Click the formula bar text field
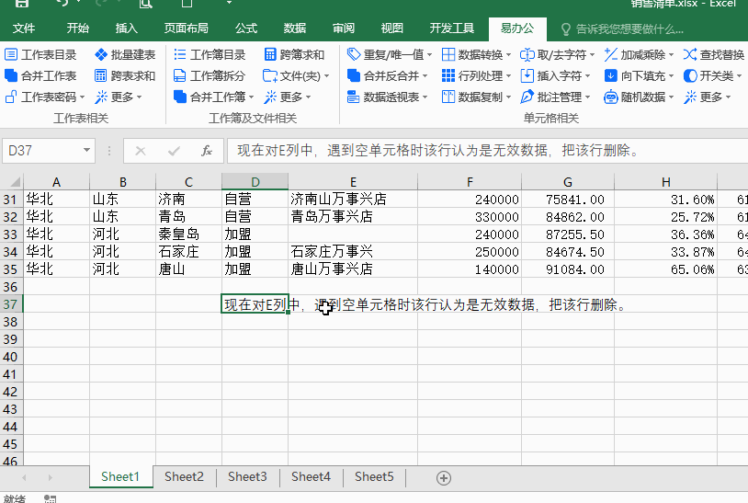 [x=487, y=151]
